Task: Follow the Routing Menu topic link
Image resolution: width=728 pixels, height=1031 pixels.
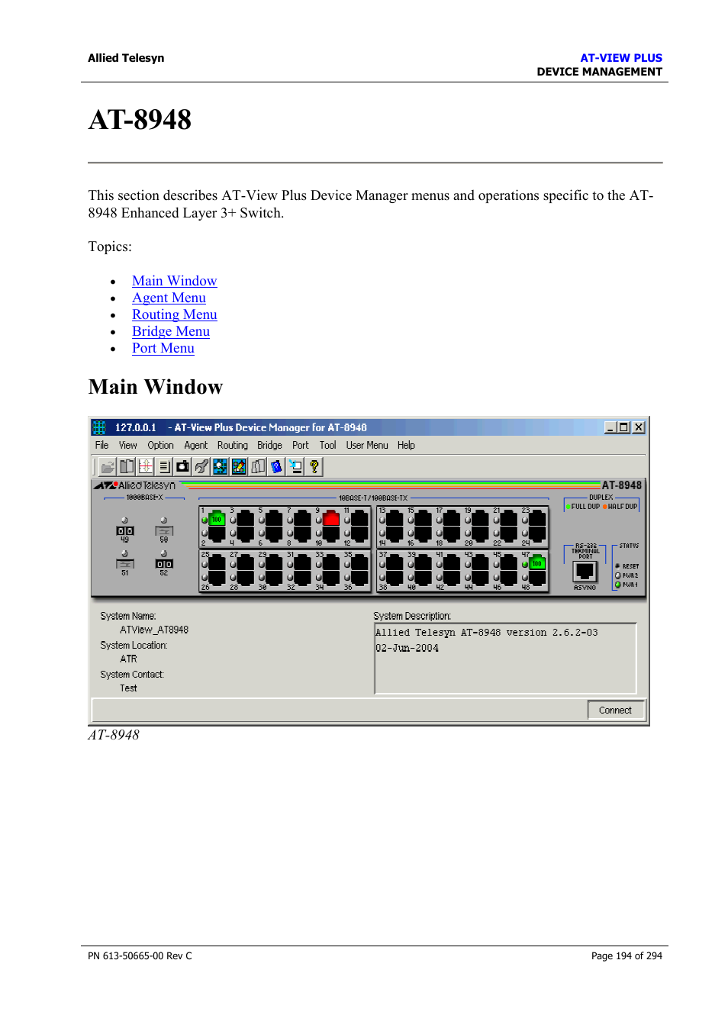Action: click(x=175, y=314)
